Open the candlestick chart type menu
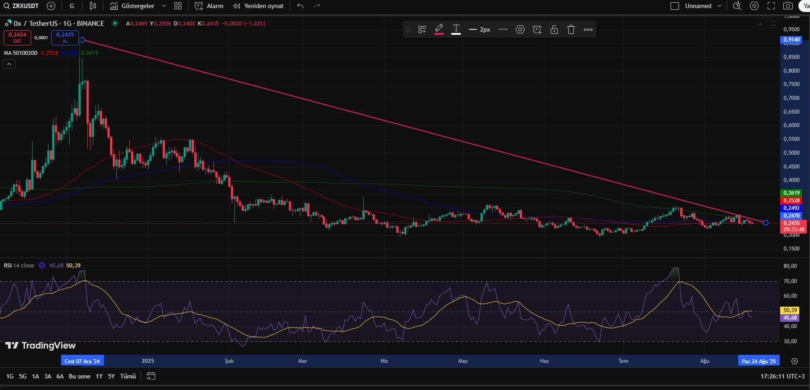This screenshot has height=390, width=810. [x=93, y=6]
